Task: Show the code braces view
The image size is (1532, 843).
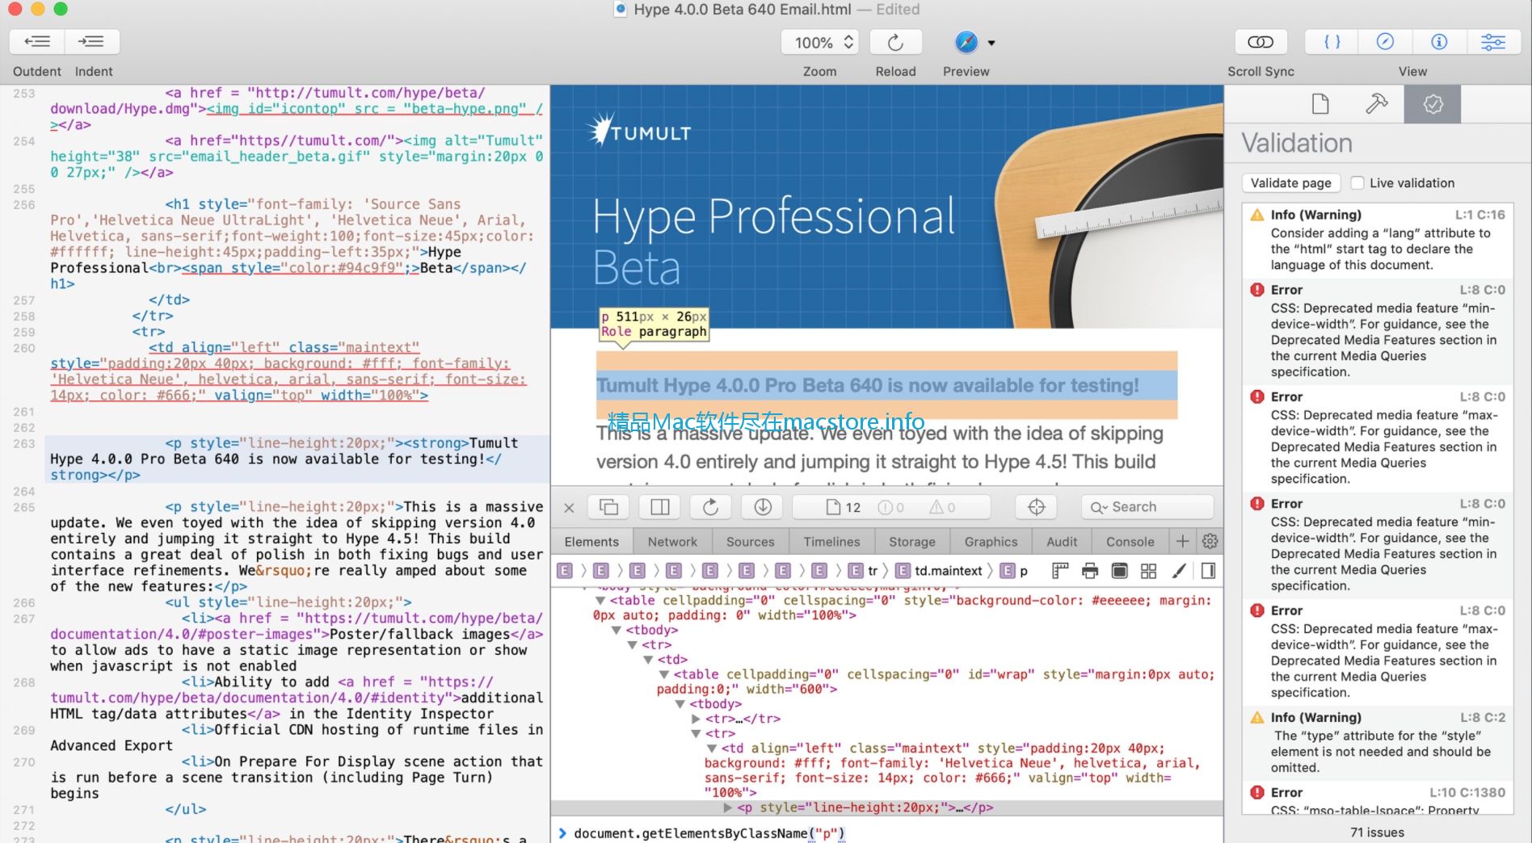Action: pos(1332,42)
